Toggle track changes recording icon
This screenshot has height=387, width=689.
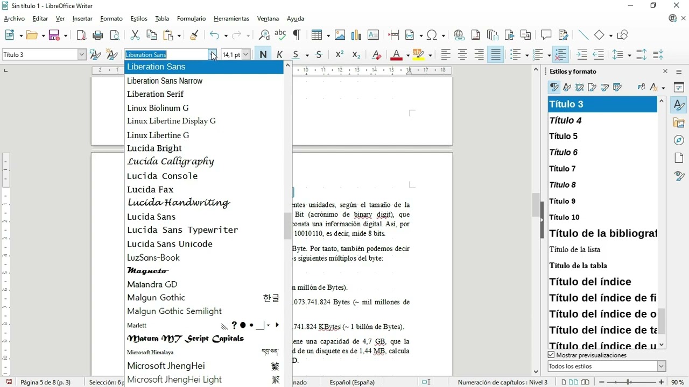tap(563, 35)
